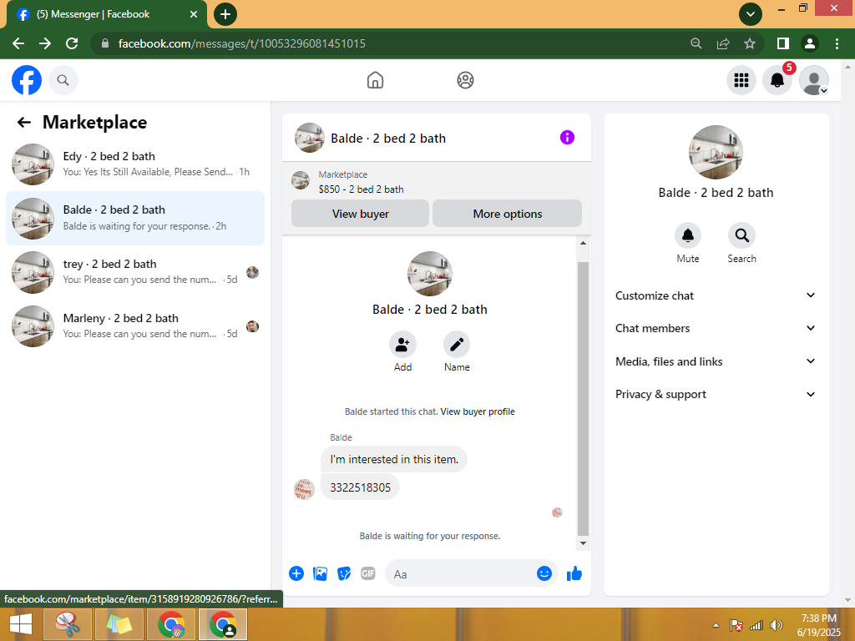Viewport: 855px width, 641px height.
Task: Open the Facebook menu grid icon
Action: click(741, 80)
